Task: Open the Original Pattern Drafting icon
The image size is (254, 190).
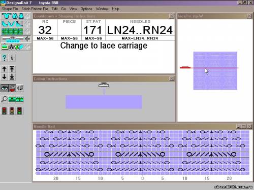Action: coord(13,24)
